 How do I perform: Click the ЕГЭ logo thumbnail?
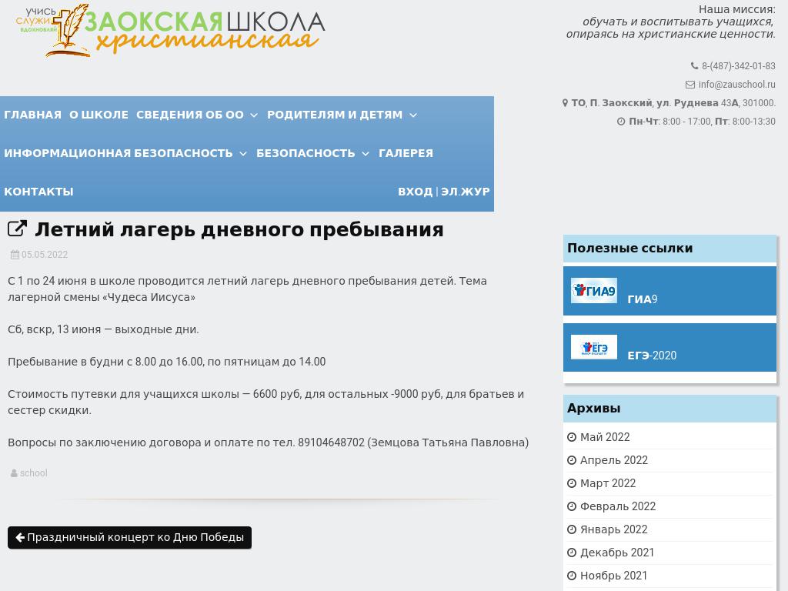click(x=594, y=347)
